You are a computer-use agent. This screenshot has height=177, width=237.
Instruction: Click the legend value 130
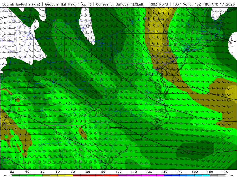[x=164, y=172]
